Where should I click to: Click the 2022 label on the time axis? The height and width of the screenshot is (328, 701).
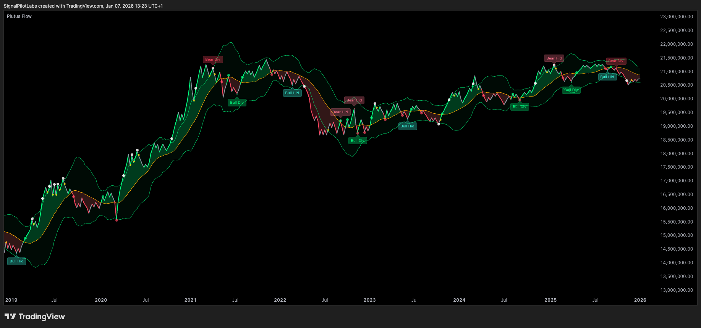tap(280, 300)
